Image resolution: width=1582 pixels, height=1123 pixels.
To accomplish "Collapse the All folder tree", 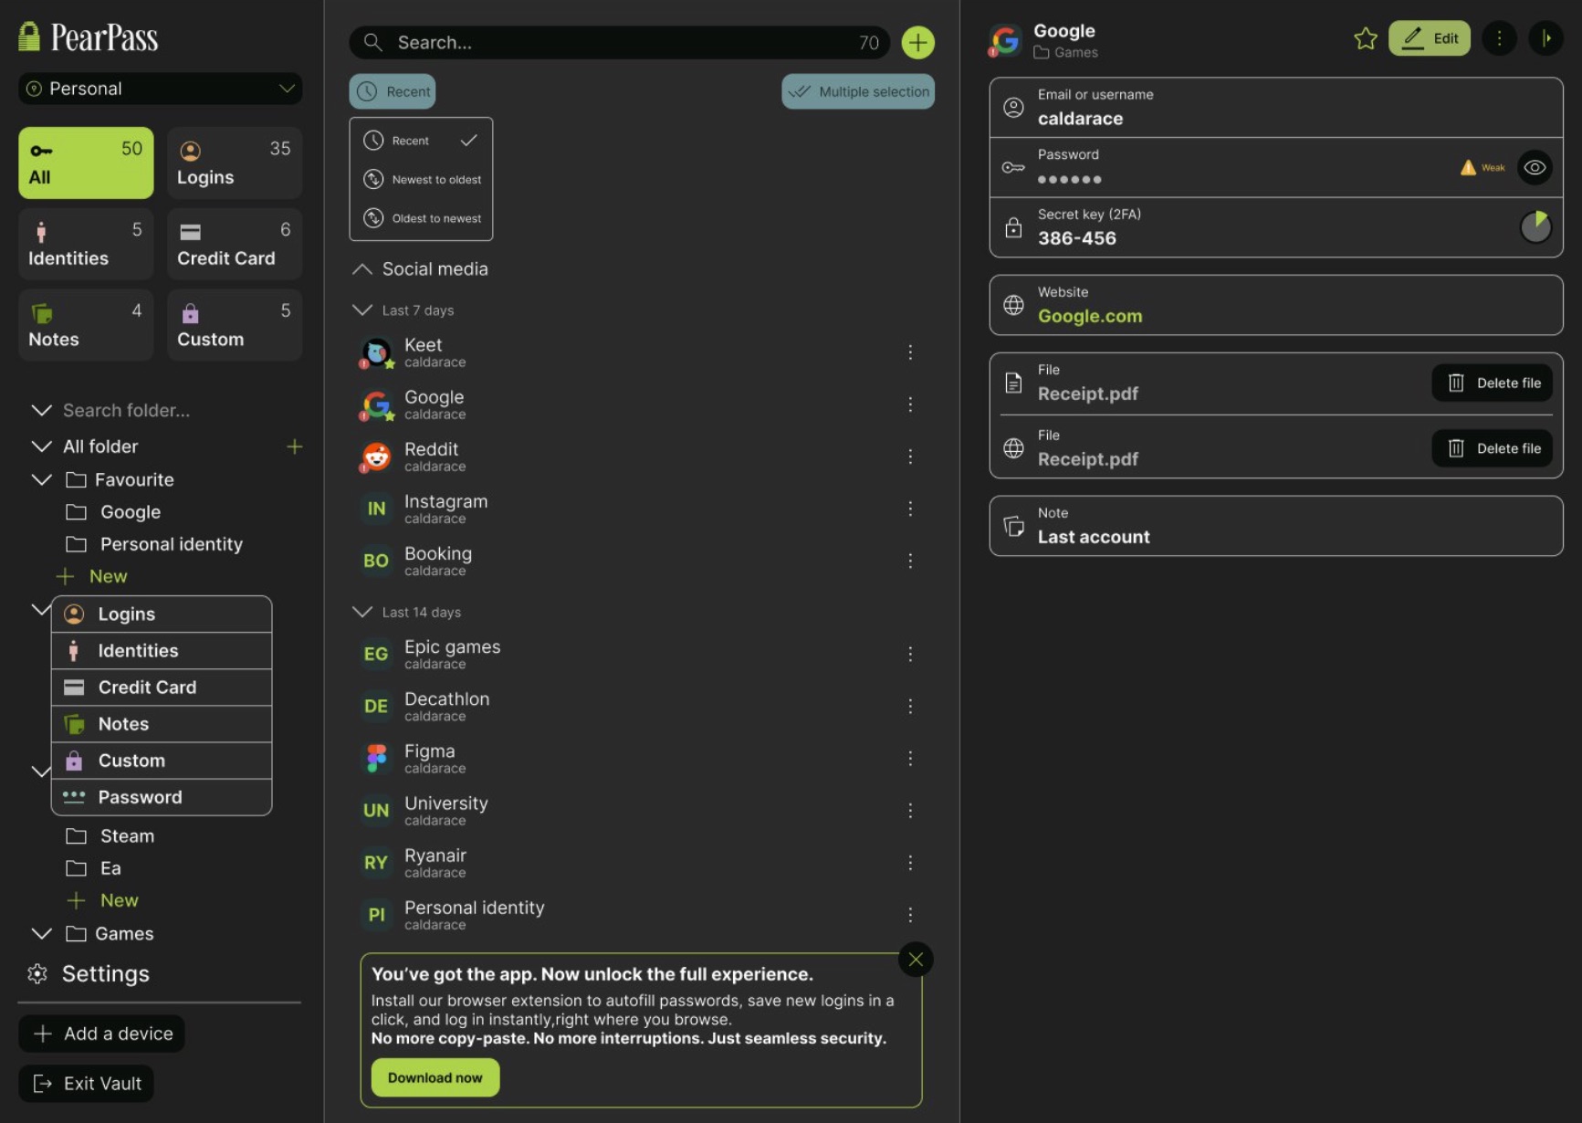I will (x=41, y=446).
